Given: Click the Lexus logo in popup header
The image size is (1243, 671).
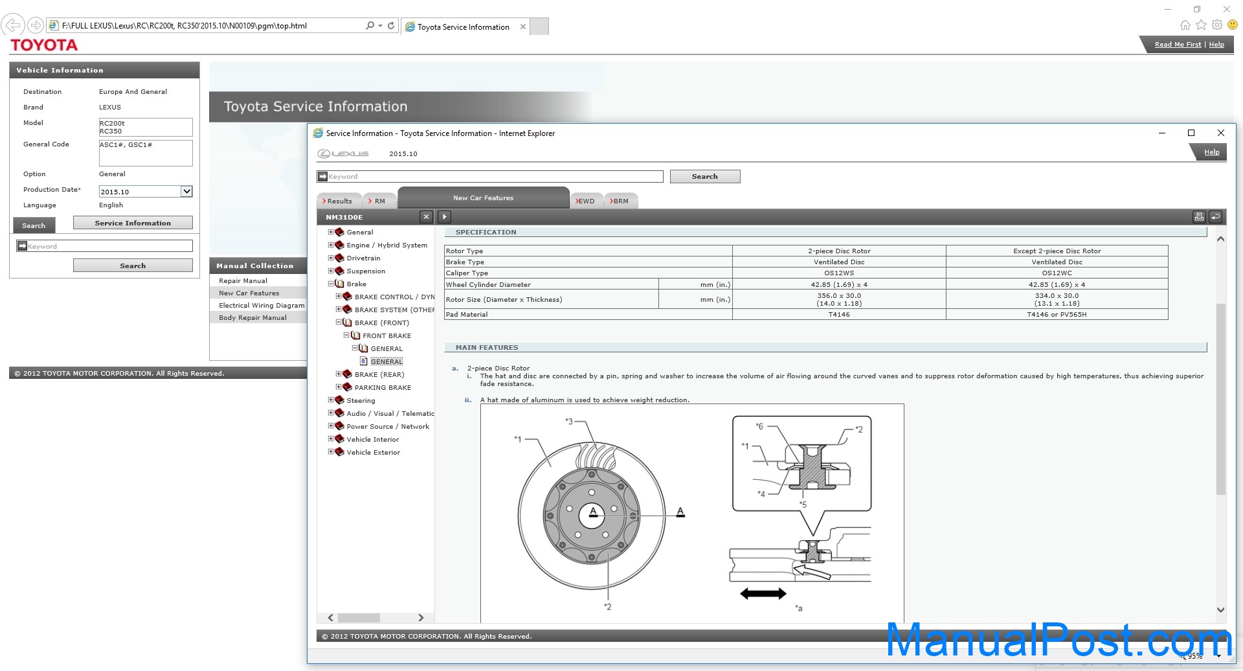Looking at the screenshot, I should [x=343, y=154].
